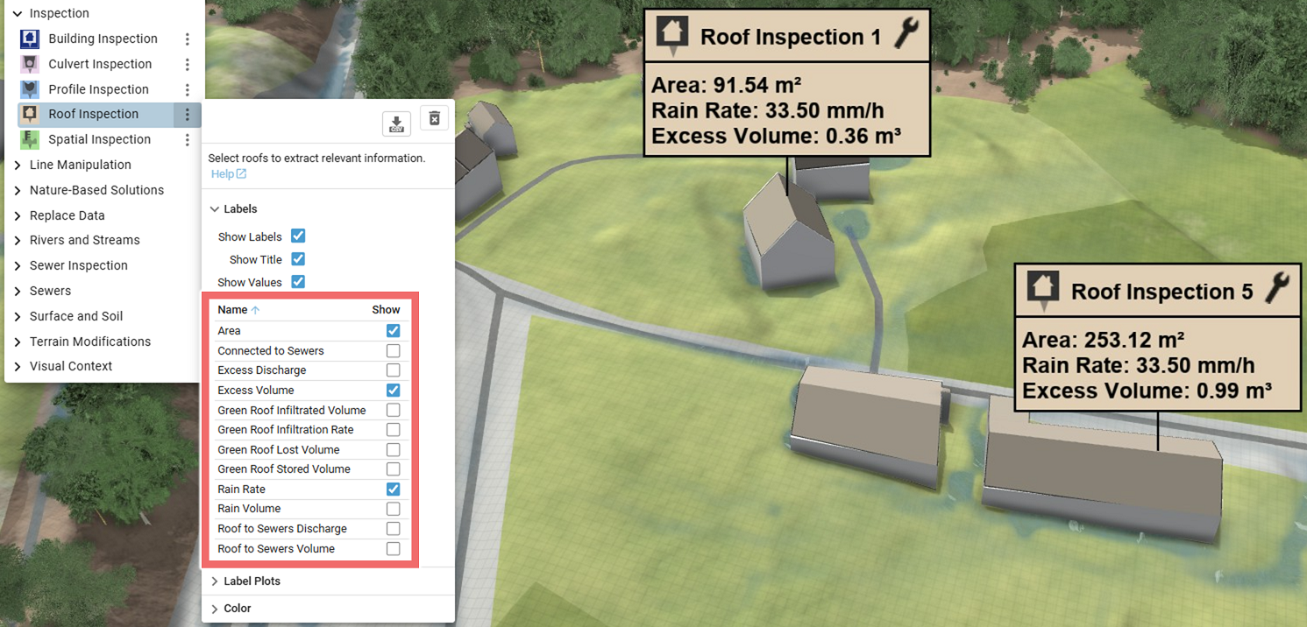
Task: Open the Roof Inspection three-dot menu
Action: pyautogui.click(x=187, y=114)
